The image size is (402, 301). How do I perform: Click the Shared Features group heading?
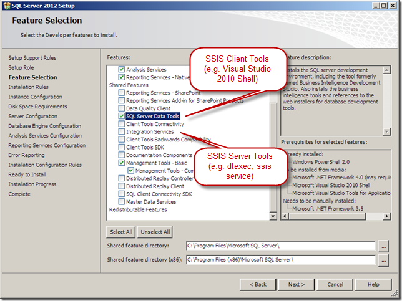point(129,85)
